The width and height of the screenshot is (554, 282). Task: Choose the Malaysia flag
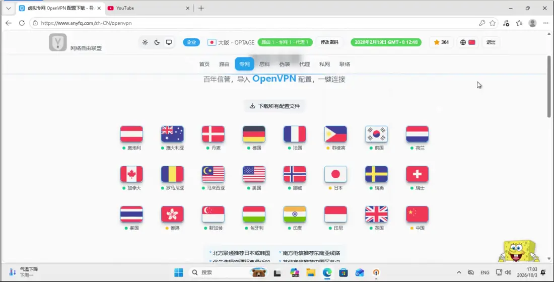(213, 174)
